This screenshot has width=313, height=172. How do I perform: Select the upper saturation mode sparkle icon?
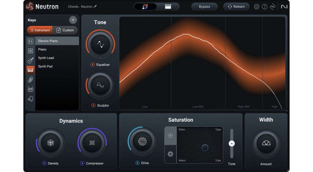(170, 135)
